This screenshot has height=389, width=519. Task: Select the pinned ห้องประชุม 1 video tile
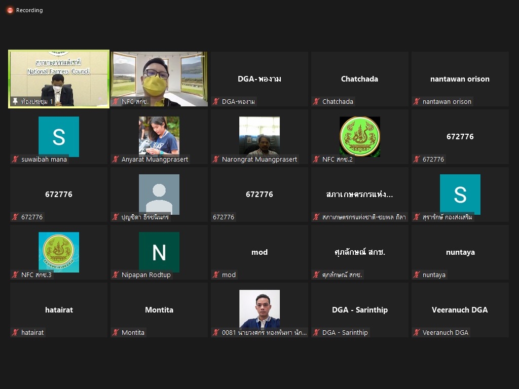coord(59,79)
